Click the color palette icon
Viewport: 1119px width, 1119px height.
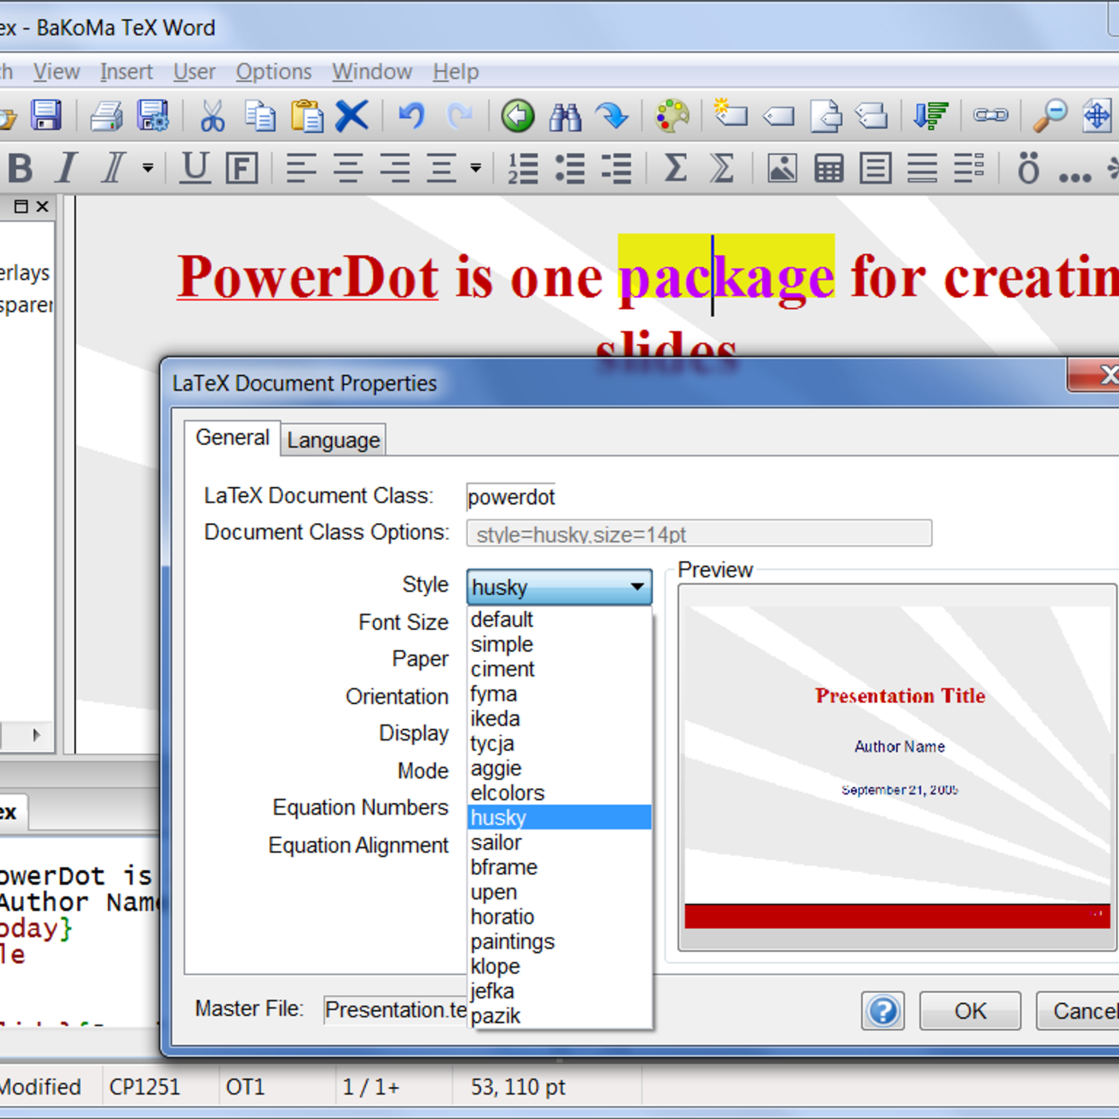(672, 116)
